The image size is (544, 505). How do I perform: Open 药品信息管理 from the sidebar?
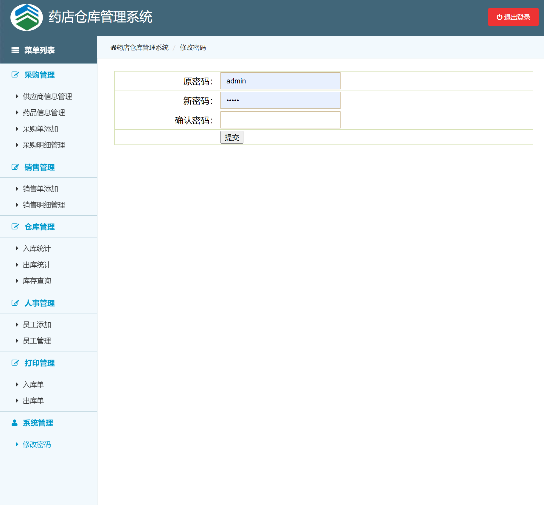click(43, 113)
